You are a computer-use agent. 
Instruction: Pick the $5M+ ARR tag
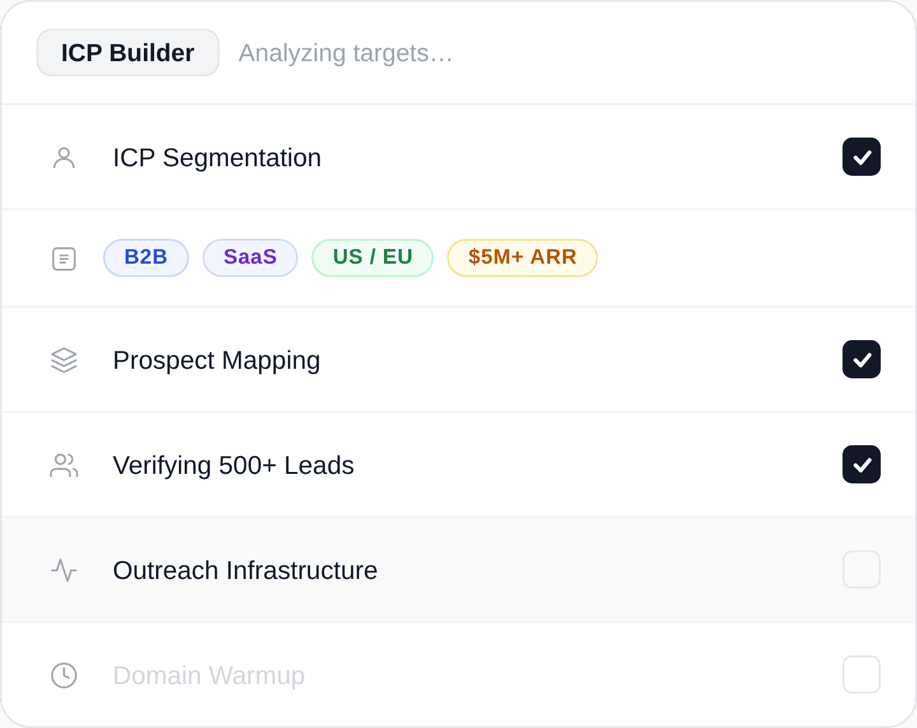[x=522, y=257]
